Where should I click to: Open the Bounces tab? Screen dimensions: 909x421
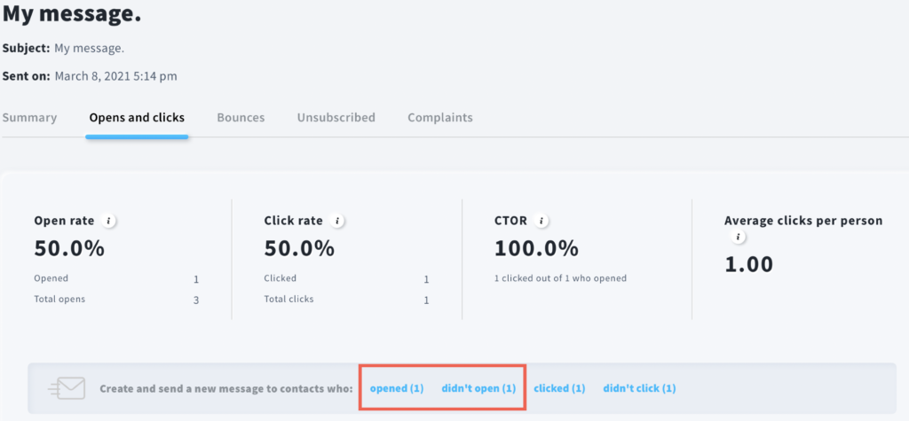pyautogui.click(x=241, y=118)
